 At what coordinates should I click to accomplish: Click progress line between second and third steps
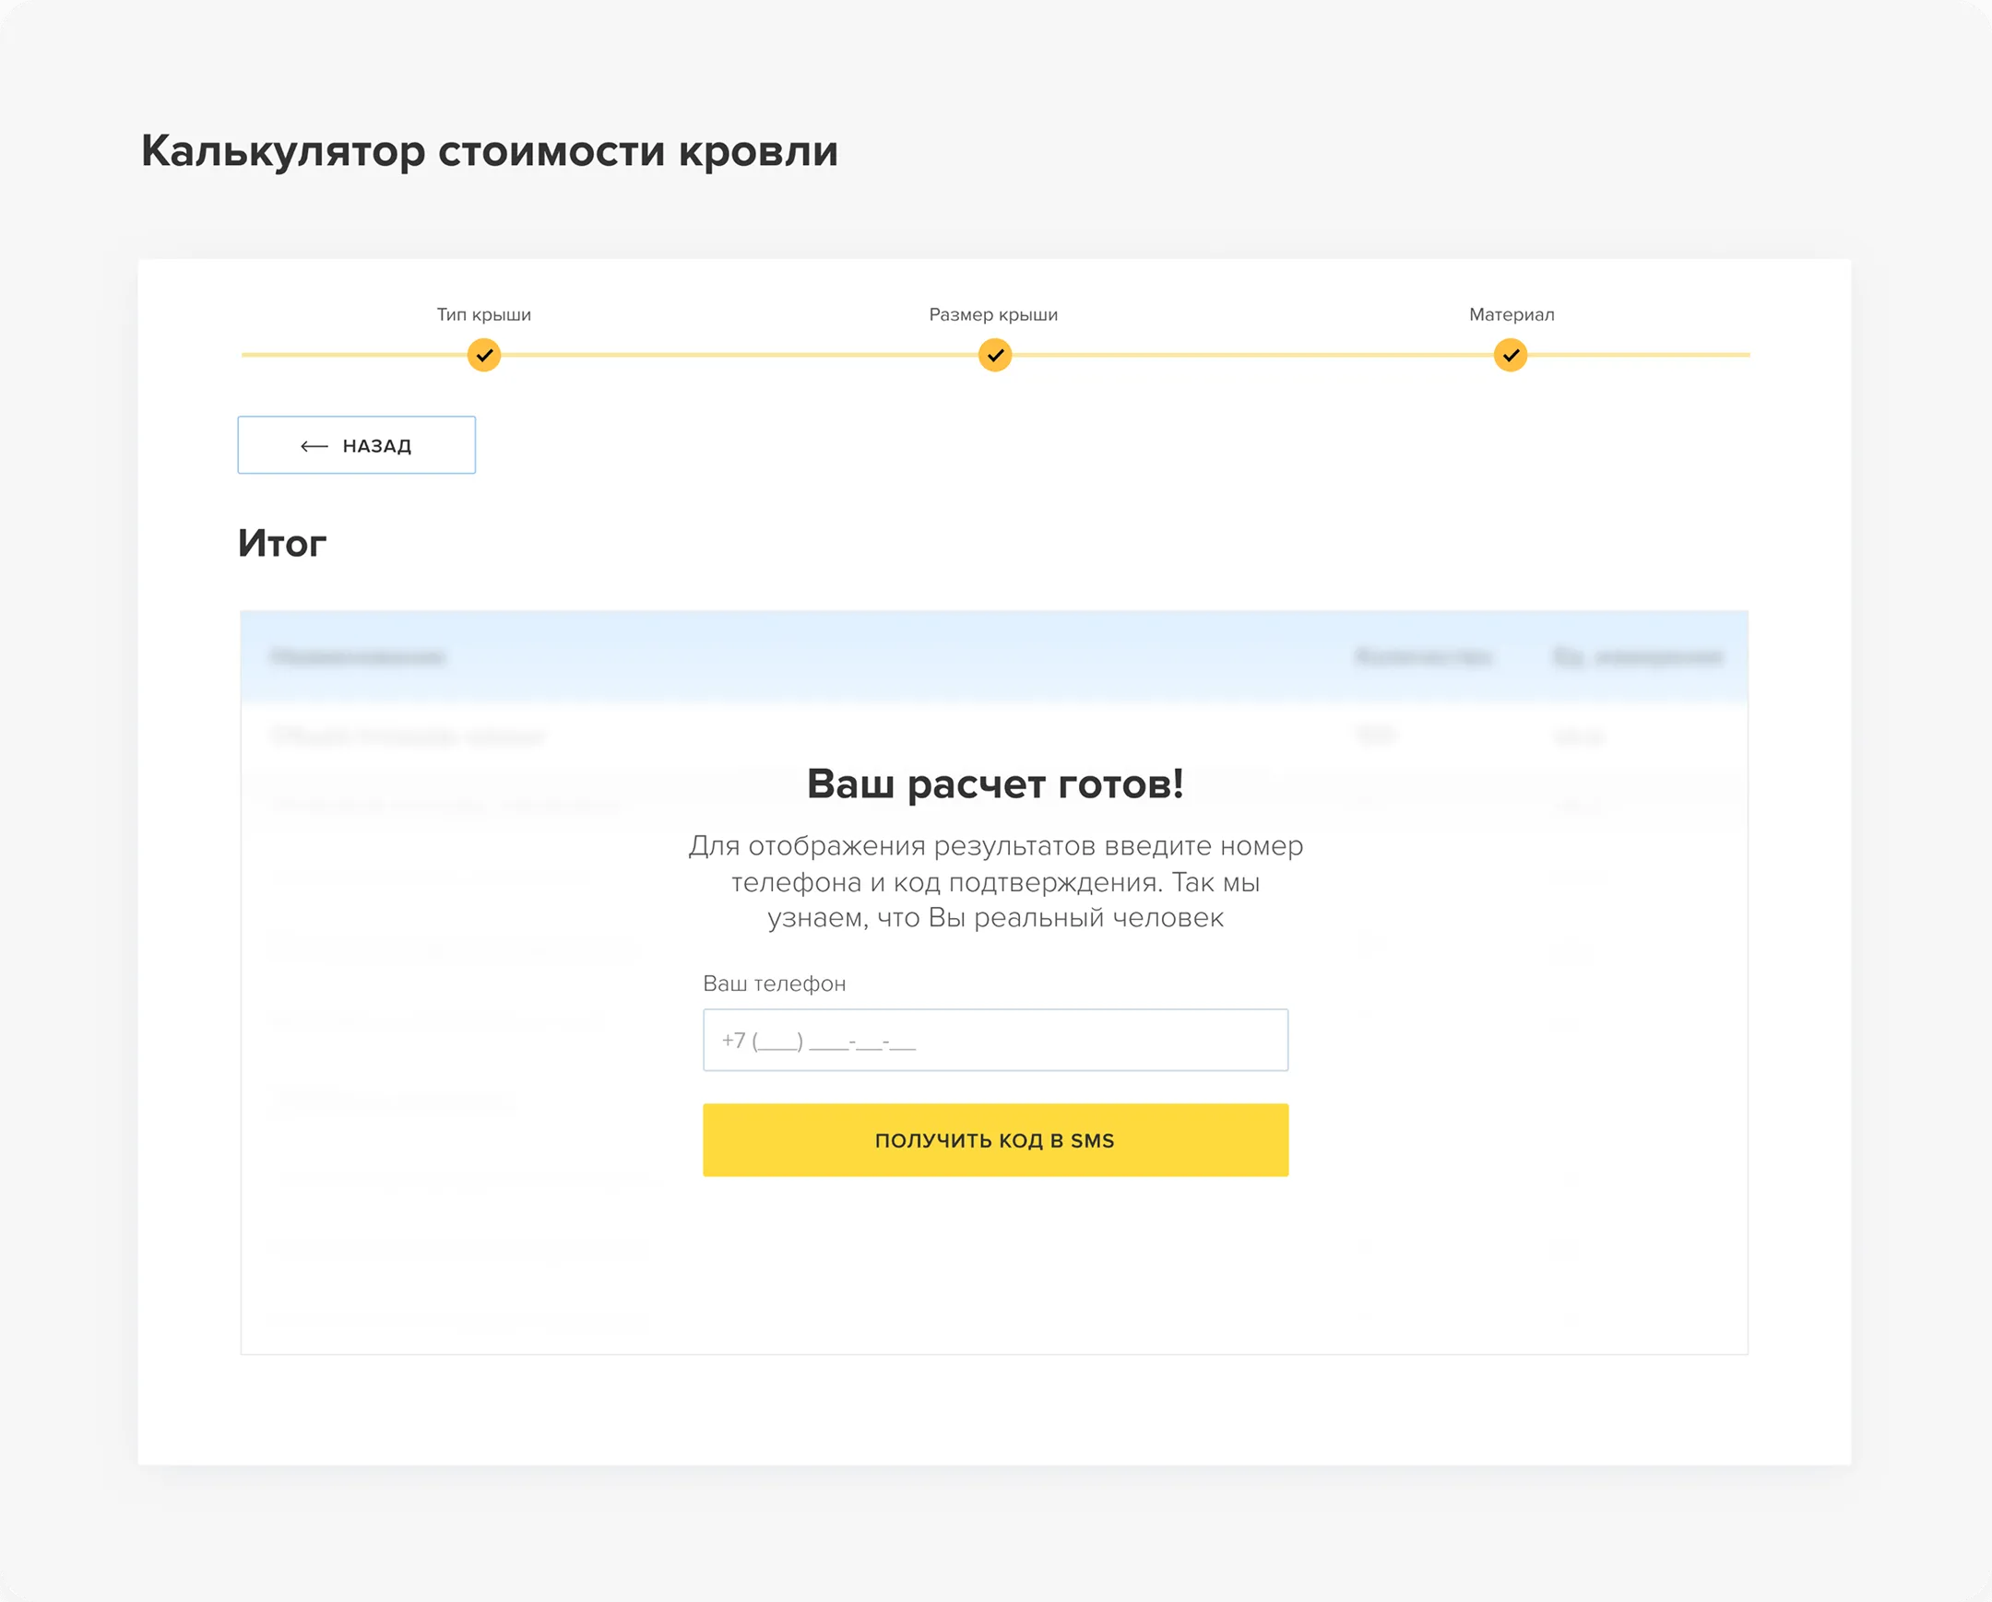click(x=1252, y=355)
